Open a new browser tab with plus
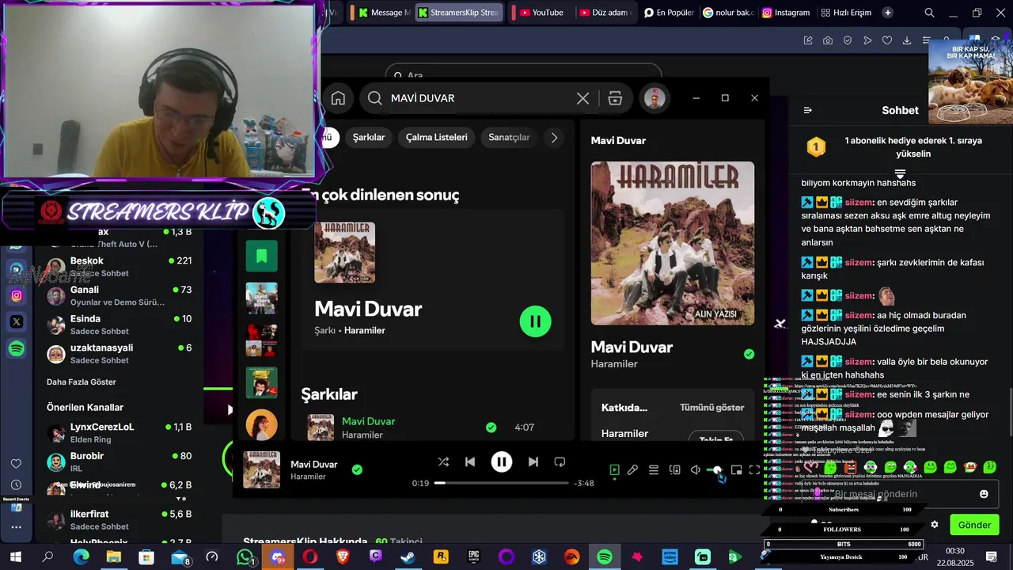 tap(887, 13)
